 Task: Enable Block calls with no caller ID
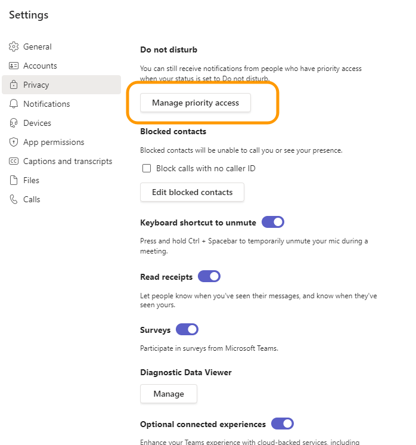coord(147,168)
